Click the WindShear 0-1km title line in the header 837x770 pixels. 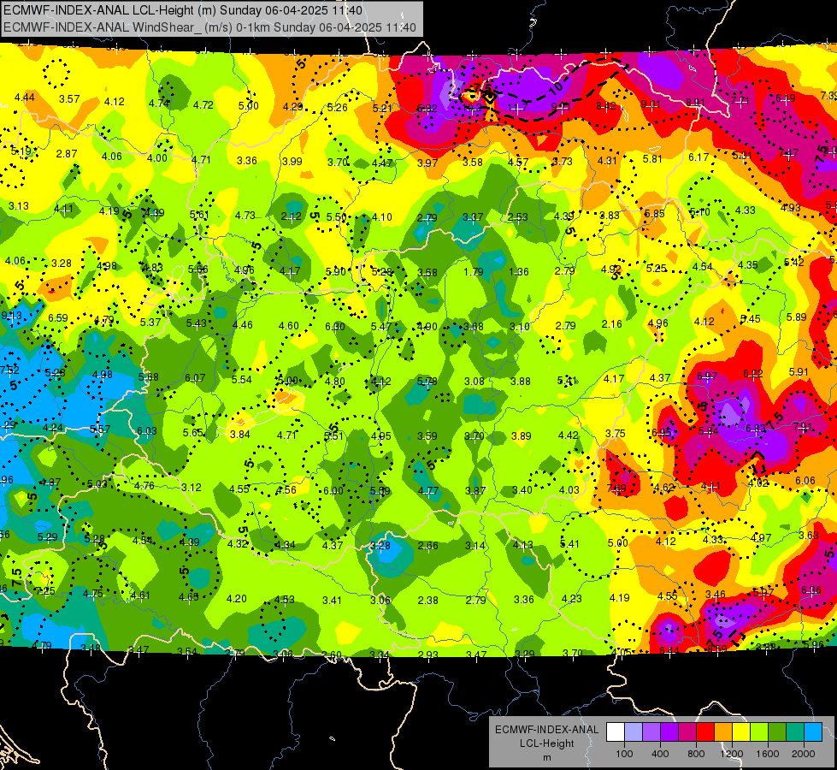click(209, 27)
